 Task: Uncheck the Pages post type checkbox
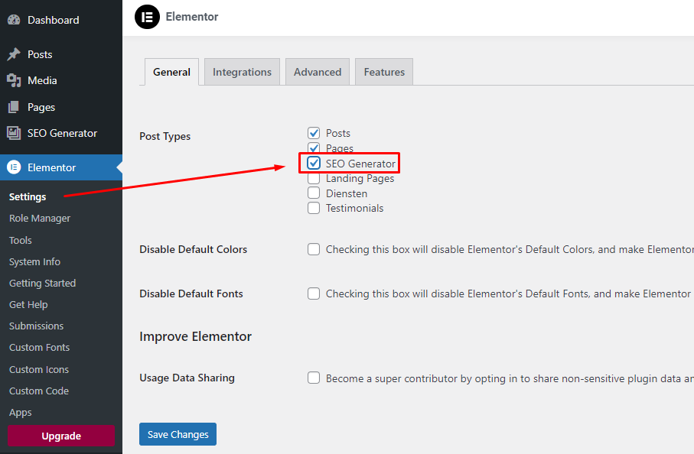(x=314, y=148)
